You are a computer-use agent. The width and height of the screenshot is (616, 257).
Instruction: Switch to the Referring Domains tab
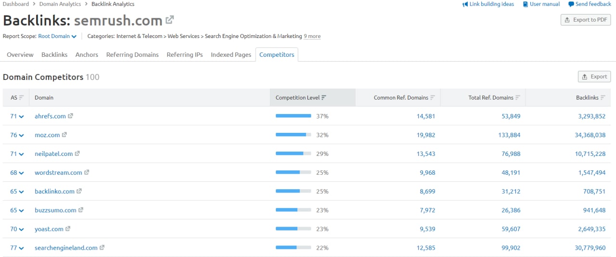click(132, 55)
